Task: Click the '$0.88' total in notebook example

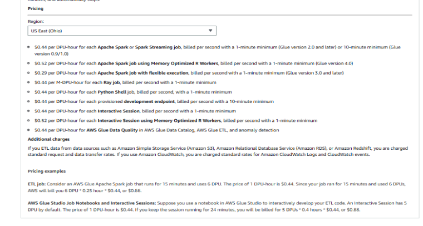Action: (x=353, y=210)
